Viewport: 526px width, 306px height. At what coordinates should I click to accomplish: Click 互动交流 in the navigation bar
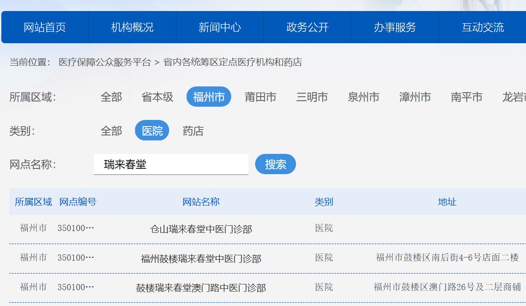pyautogui.click(x=482, y=27)
